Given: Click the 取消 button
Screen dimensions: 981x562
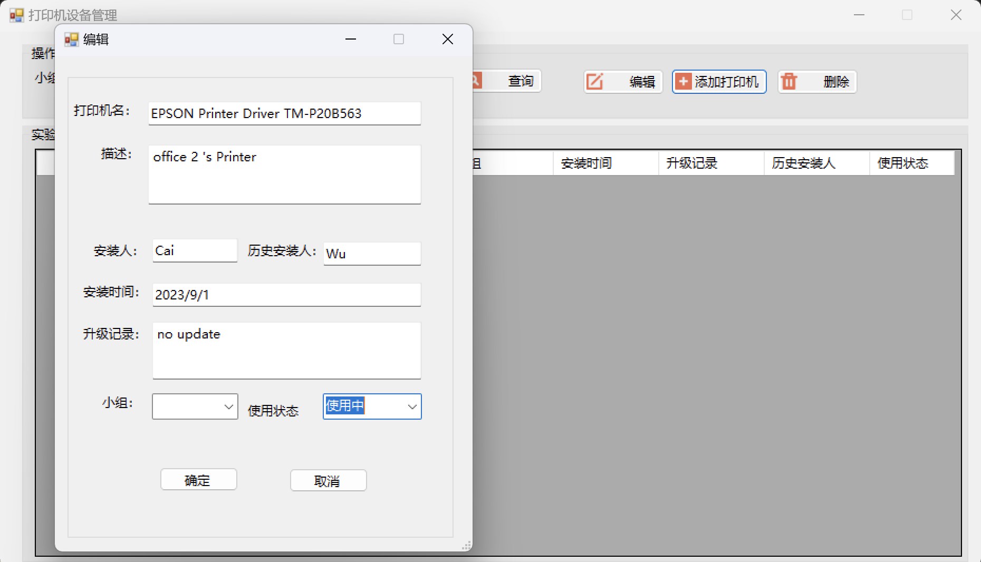Looking at the screenshot, I should (x=328, y=480).
